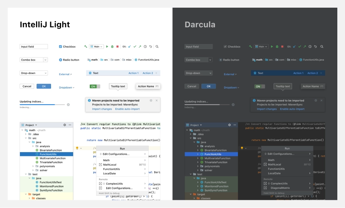The image size is (345, 208).
Task: Open Project panel gear settings in Light theme
Action: tap(65, 125)
